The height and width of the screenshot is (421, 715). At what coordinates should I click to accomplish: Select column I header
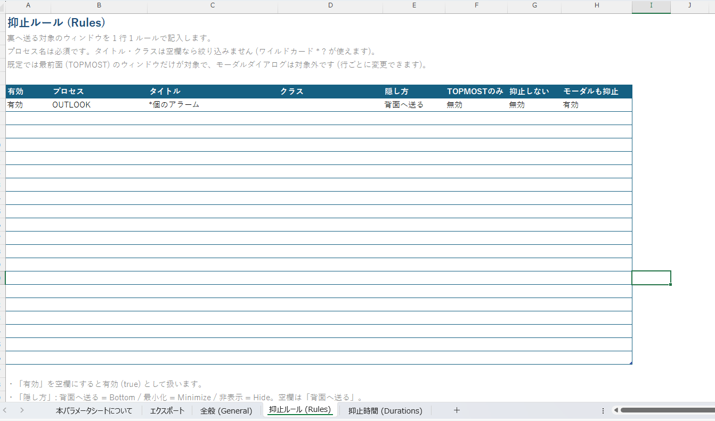[651, 6]
